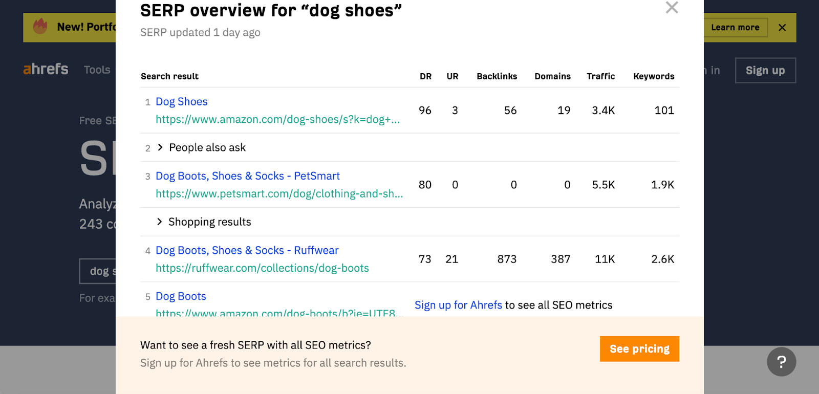Viewport: 819px width, 394px height.
Task: Click the domains value 19
Action: (x=564, y=111)
